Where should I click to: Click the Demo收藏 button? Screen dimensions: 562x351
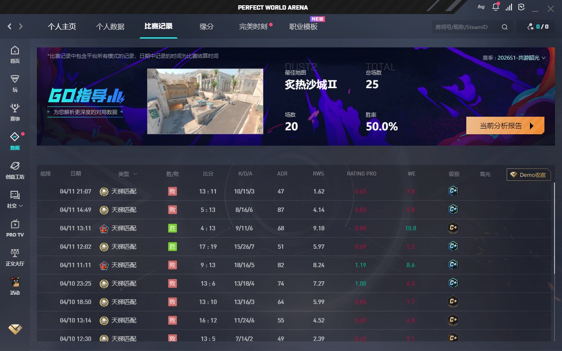tap(529, 175)
